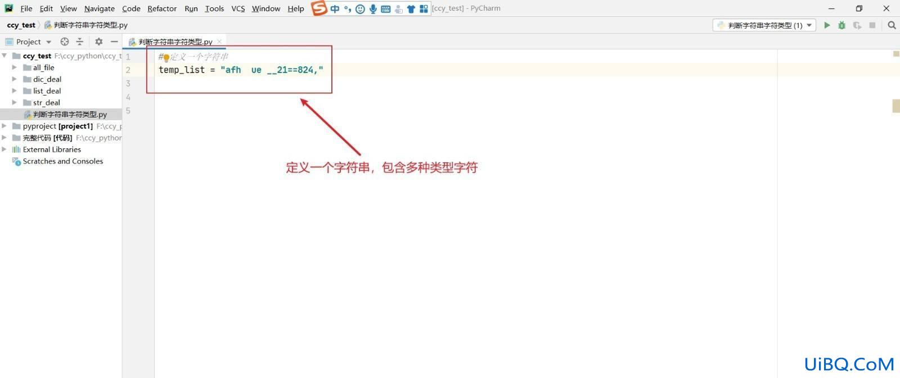Expand the dic_deal folder
The height and width of the screenshot is (378, 900).
coord(15,79)
